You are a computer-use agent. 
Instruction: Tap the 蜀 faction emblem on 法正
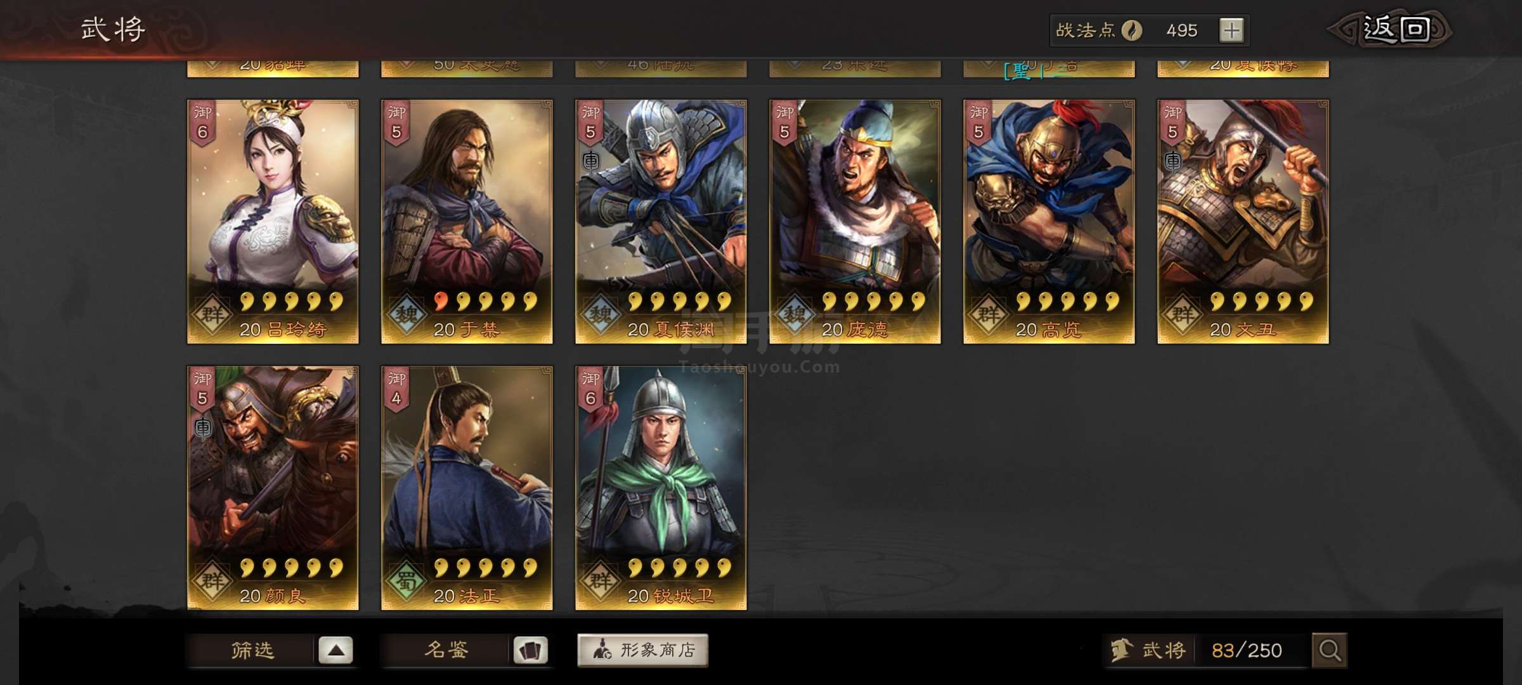(x=406, y=580)
